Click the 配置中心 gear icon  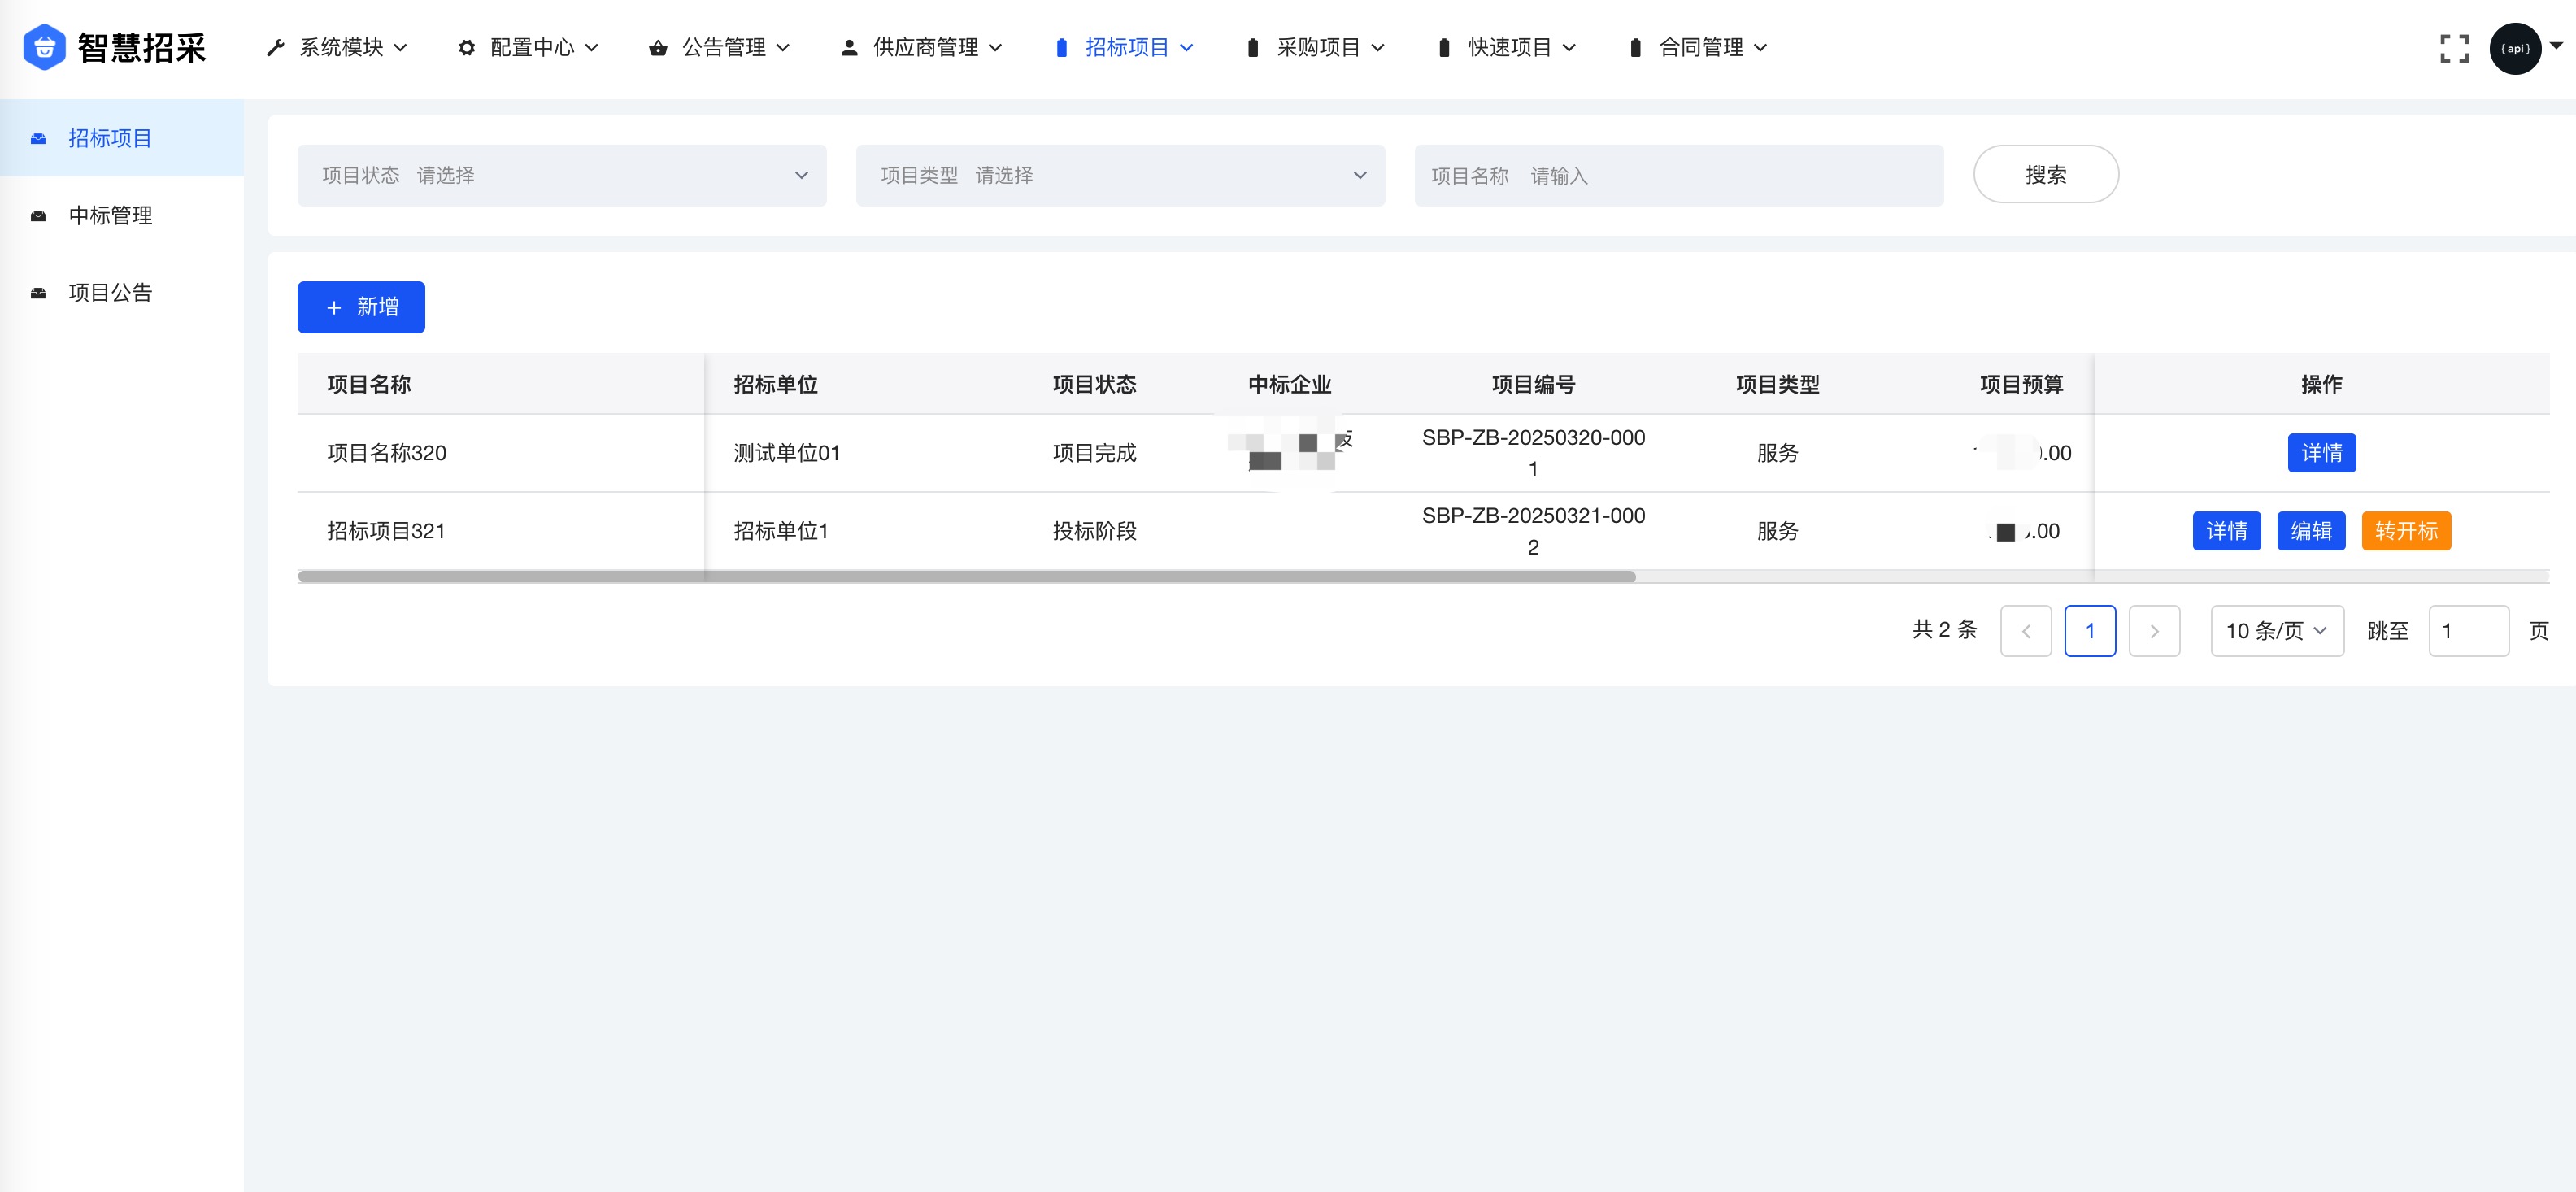[x=467, y=47]
